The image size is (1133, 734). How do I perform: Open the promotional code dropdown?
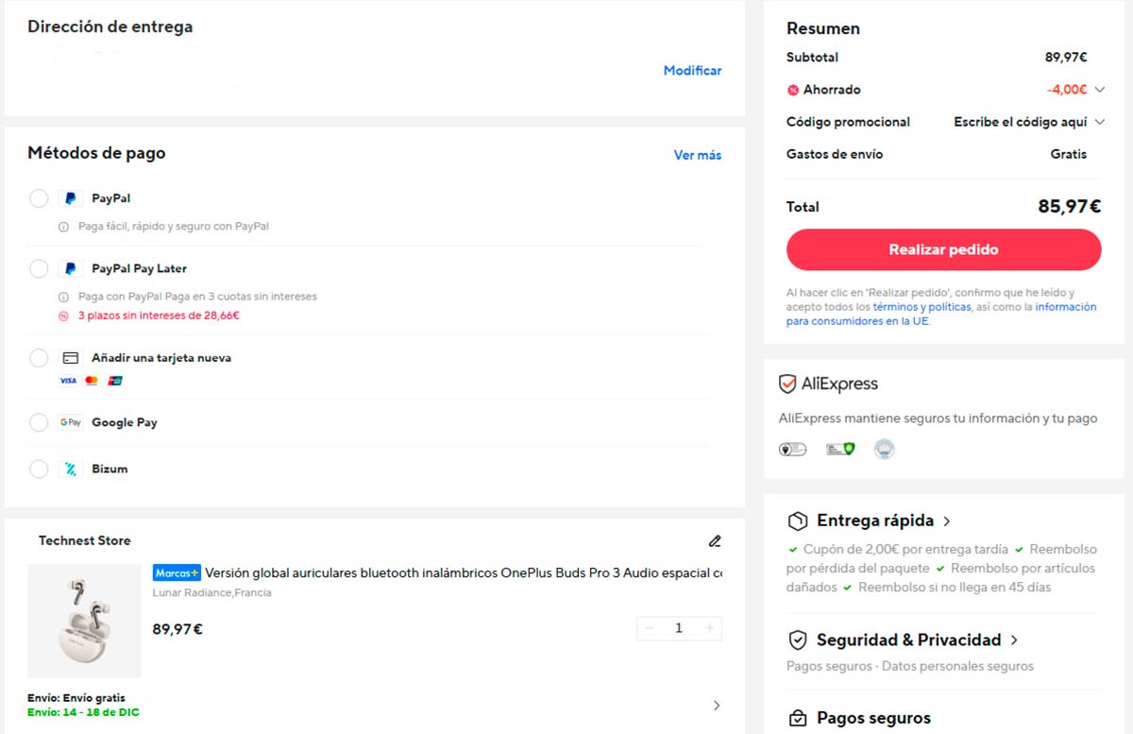[1098, 122]
